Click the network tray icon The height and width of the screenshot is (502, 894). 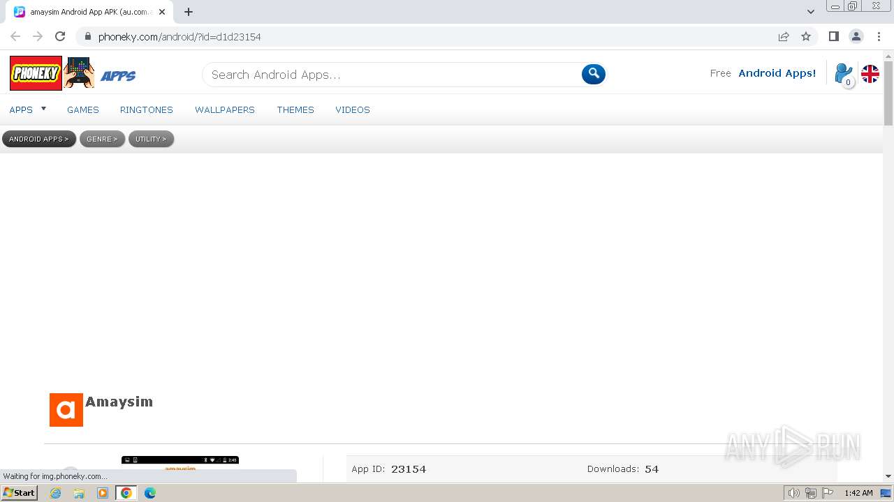click(x=811, y=493)
